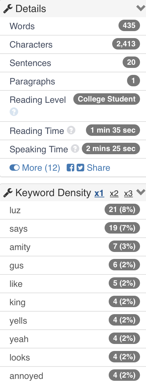
Task: Click the College Student reading level badge
Action: (x=106, y=99)
